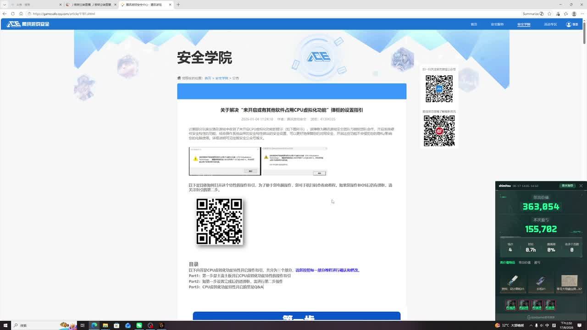Viewport: 587px width, 330px height.
Task: Open 安全学院 in the site navigation
Action: coord(524,24)
